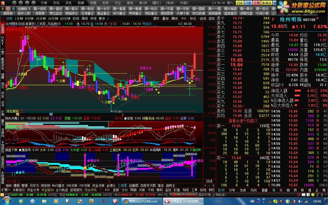Open the 功能 menu
The width and height of the screenshot is (328, 205).
[x=184, y=3]
